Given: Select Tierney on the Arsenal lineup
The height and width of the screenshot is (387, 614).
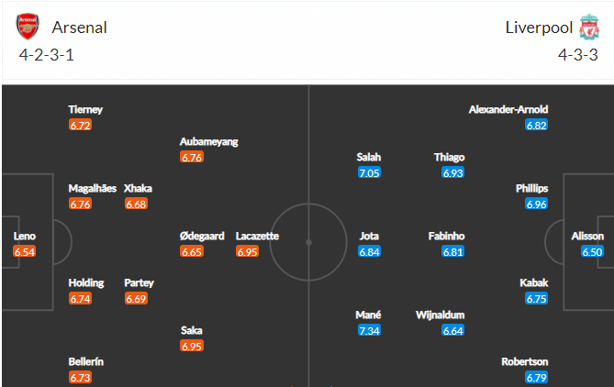Looking at the screenshot, I should [85, 109].
